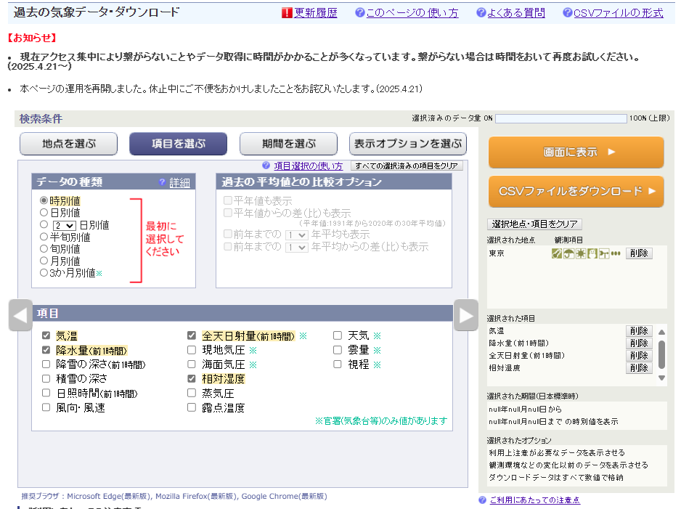Click the temperature icon for Tokyo station

point(557,253)
